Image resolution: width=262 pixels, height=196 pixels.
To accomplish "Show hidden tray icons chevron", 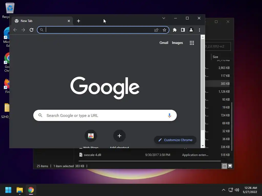I will tap(224, 190).
